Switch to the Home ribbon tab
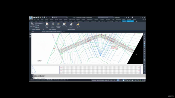Screen dimensions: 175x98 click(32, 21)
